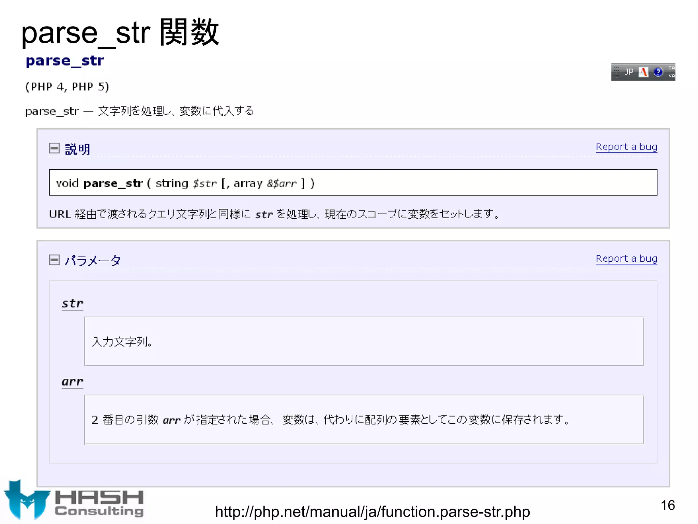Click the str parameter name
This screenshot has width=698, height=524.
pyautogui.click(x=72, y=303)
